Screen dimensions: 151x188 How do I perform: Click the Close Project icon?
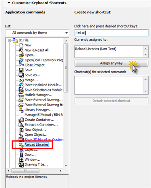(x=21, y=65)
